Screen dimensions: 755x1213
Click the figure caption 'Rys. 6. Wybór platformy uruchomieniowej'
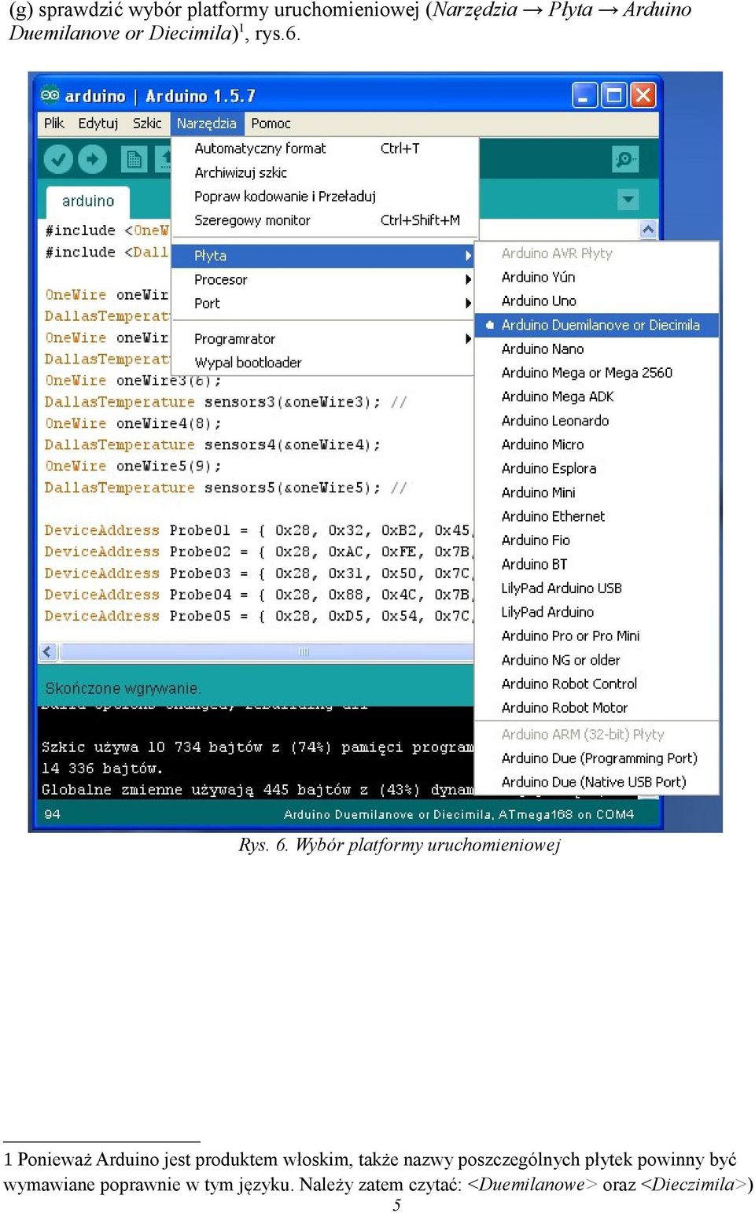pyautogui.click(x=400, y=846)
